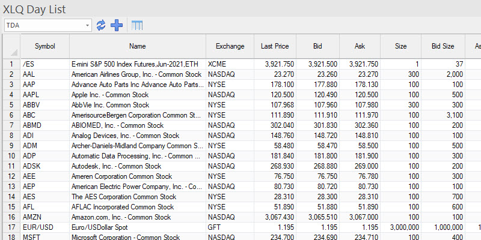The width and height of the screenshot is (481, 240).
Task: Click the Autodesk, Inc. name cell
Action: click(x=138, y=166)
